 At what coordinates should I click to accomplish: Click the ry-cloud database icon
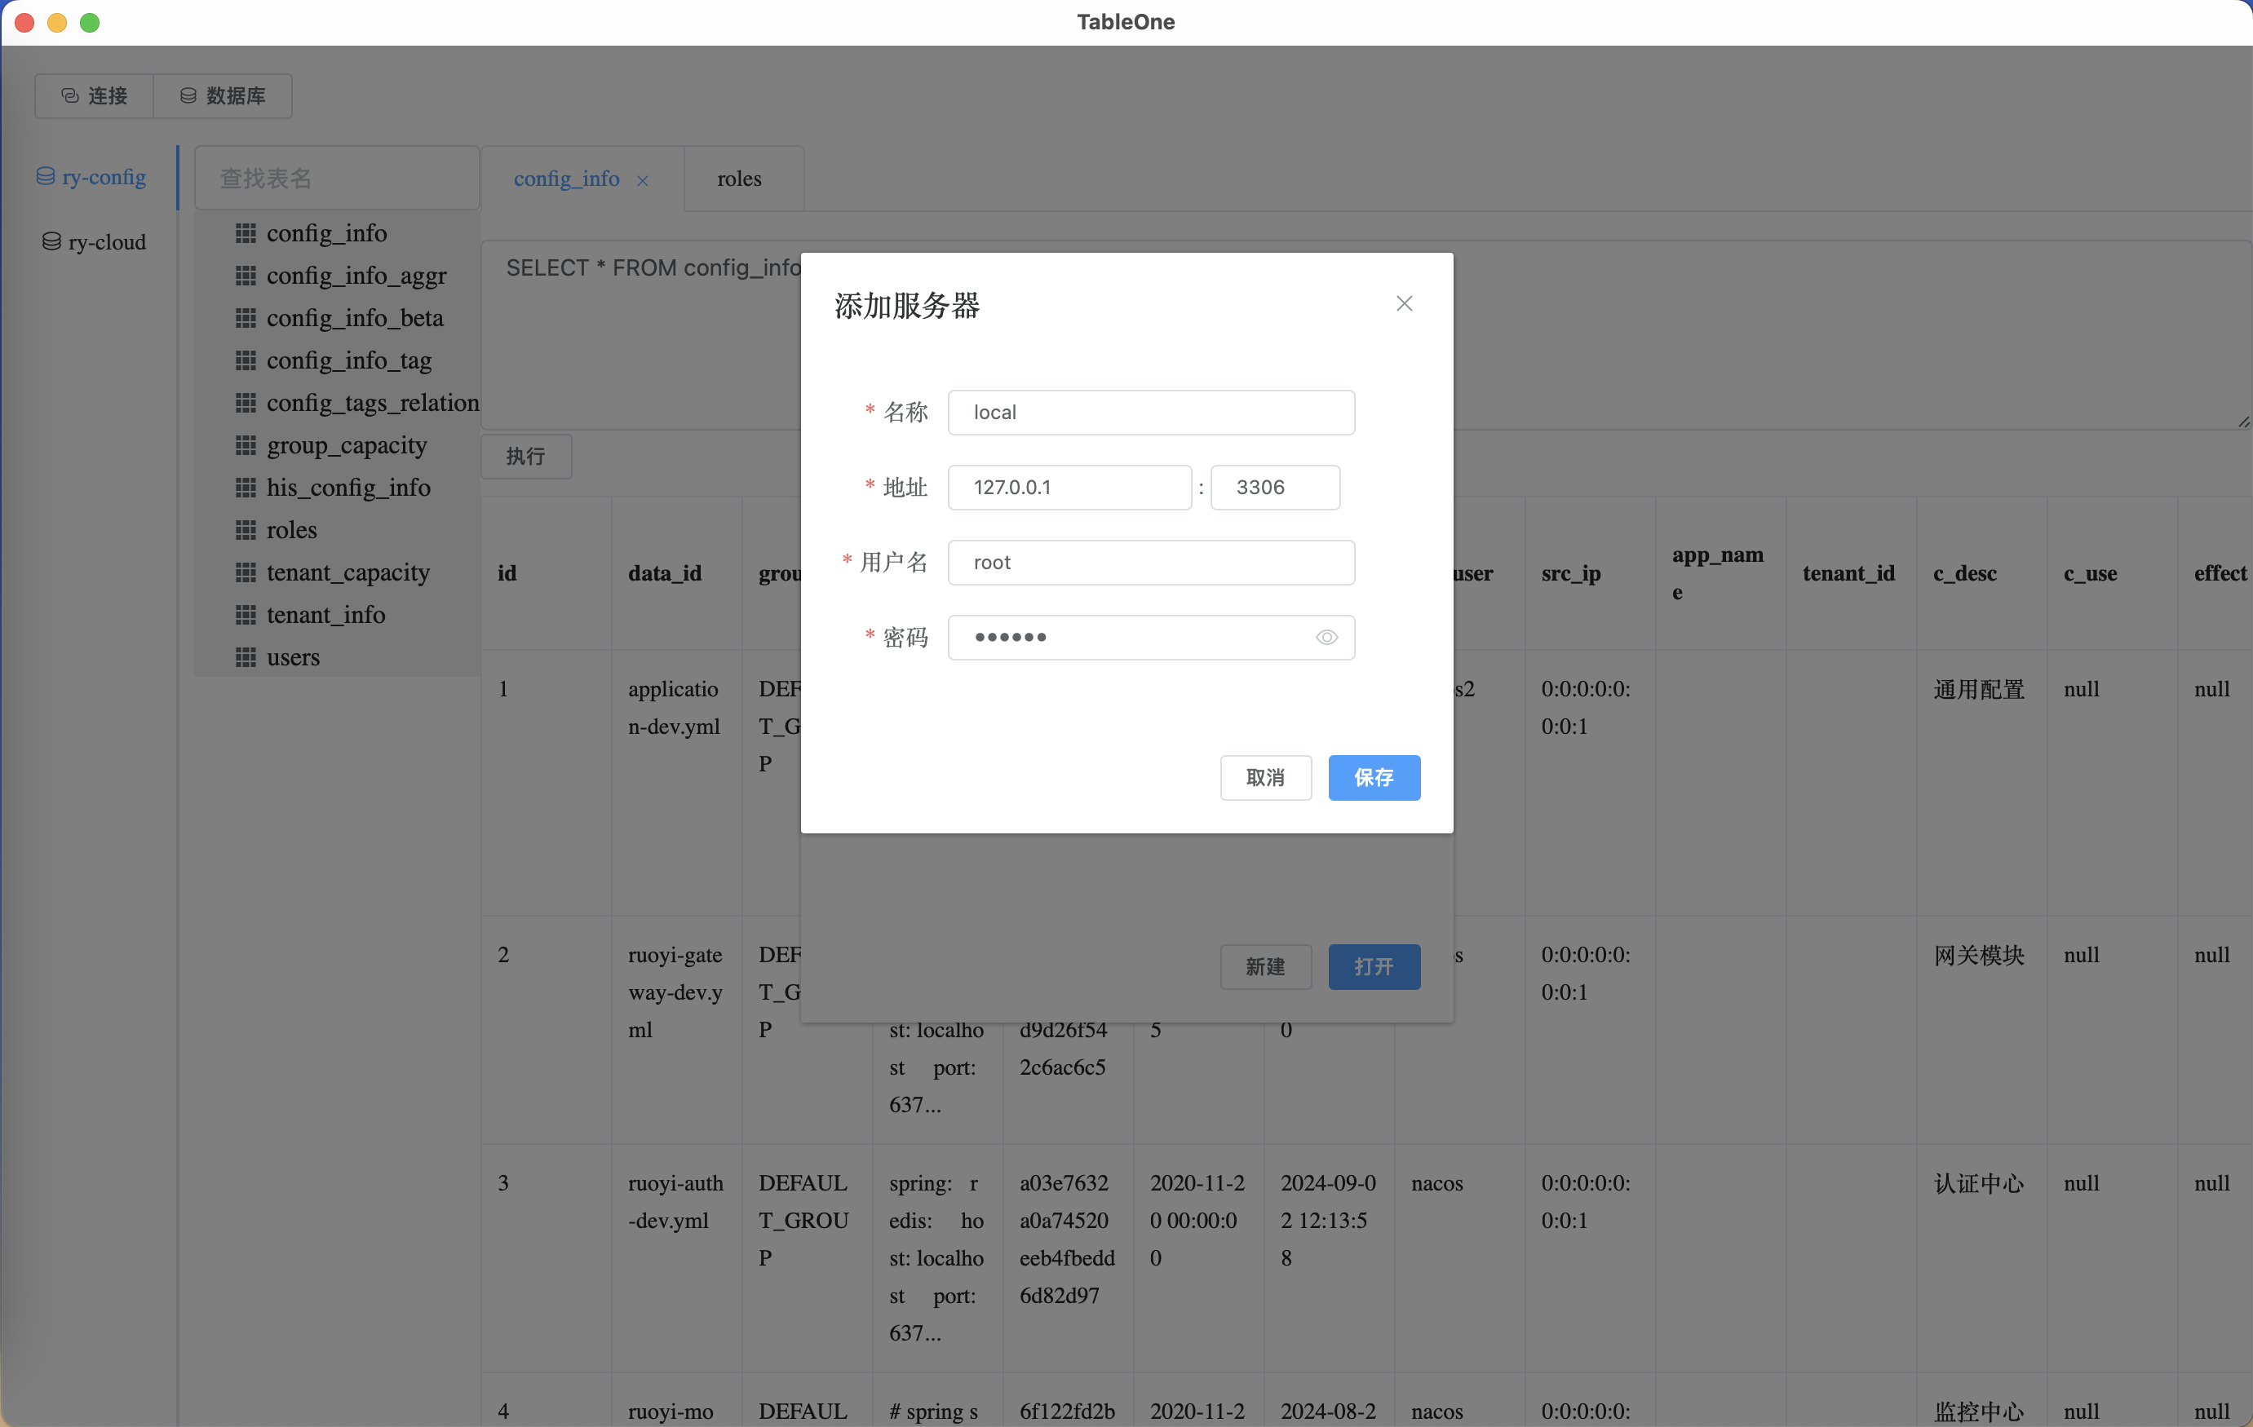[51, 241]
